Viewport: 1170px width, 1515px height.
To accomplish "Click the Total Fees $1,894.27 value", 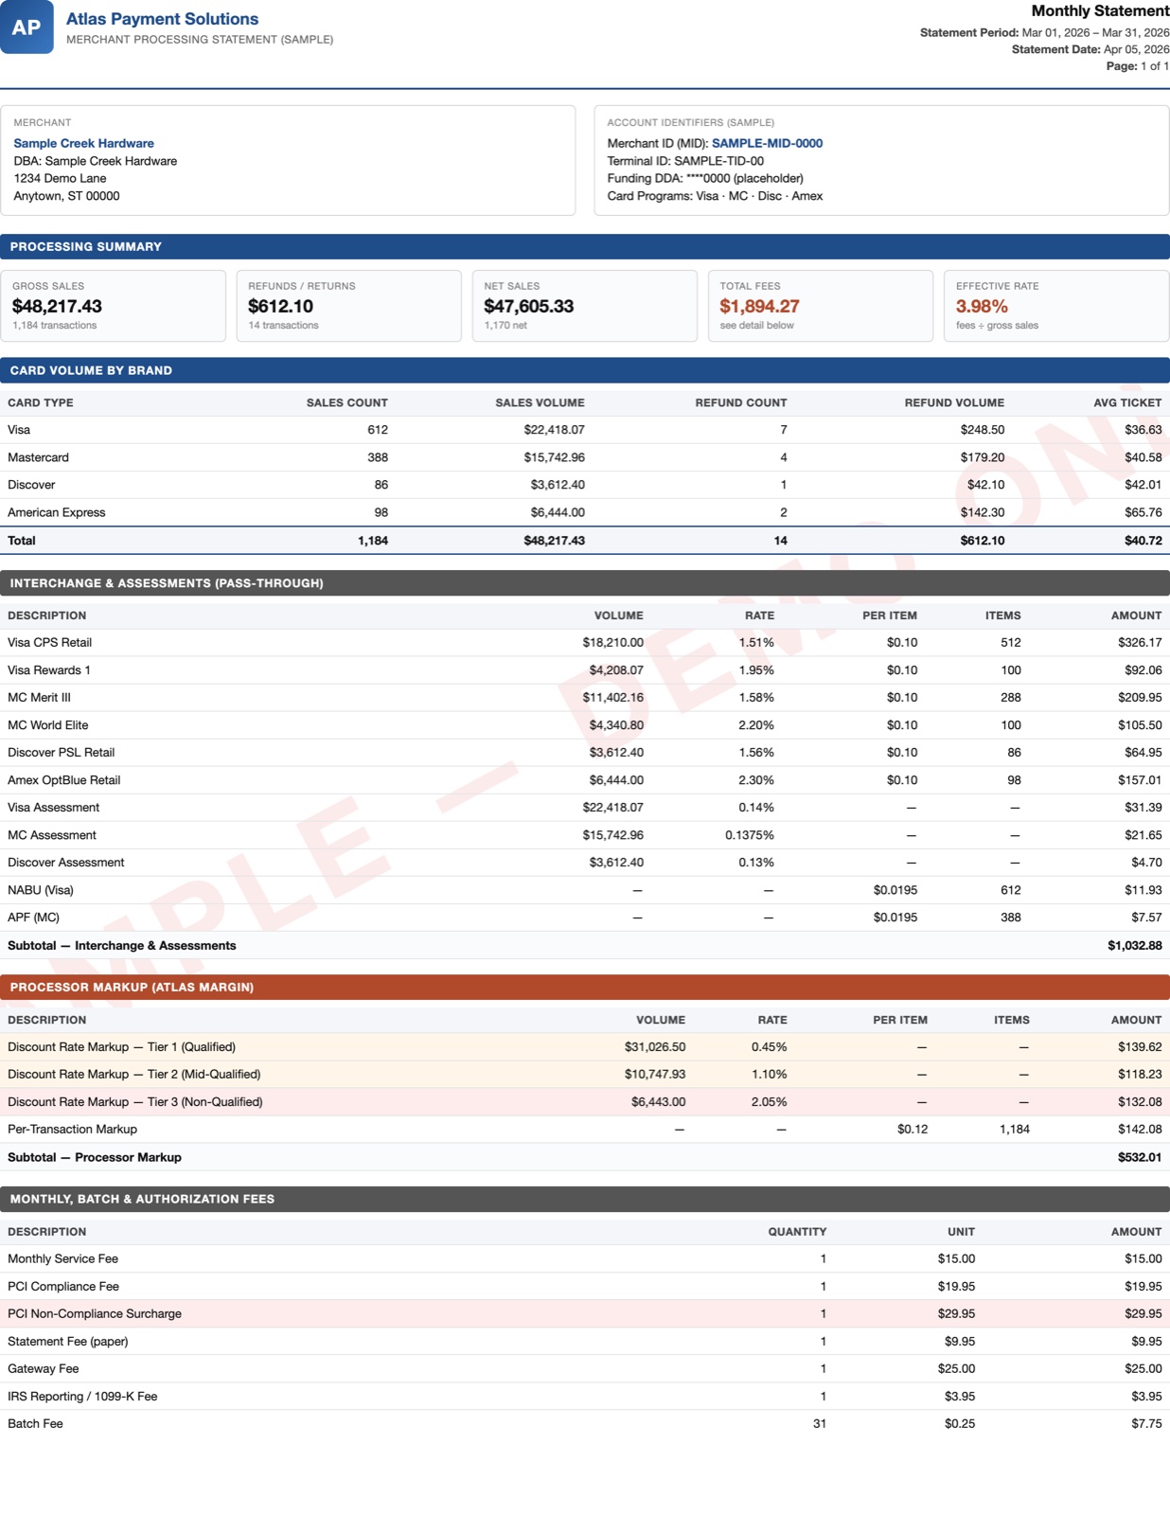I will (759, 306).
